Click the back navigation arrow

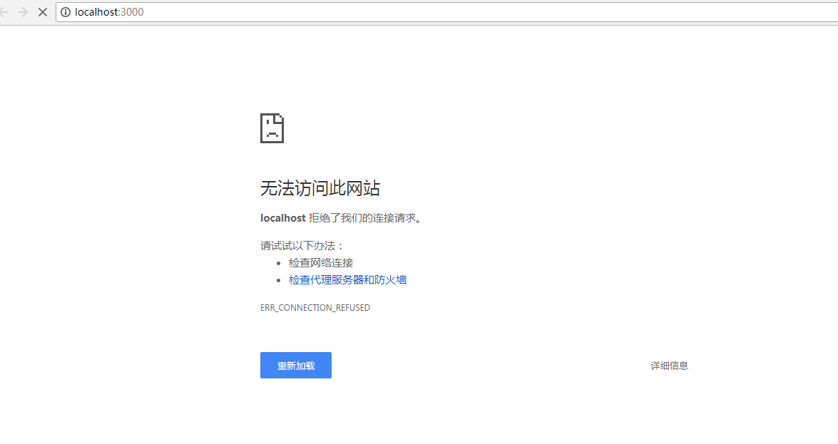pyautogui.click(x=5, y=12)
